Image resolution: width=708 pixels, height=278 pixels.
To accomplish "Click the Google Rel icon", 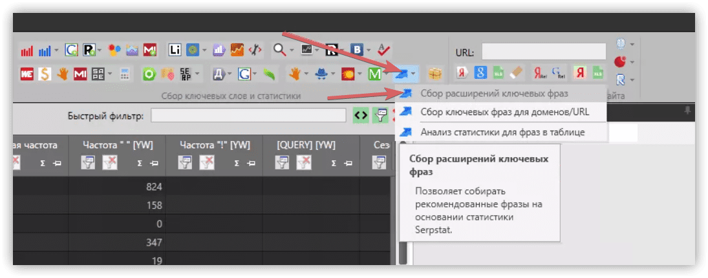I will (558, 72).
